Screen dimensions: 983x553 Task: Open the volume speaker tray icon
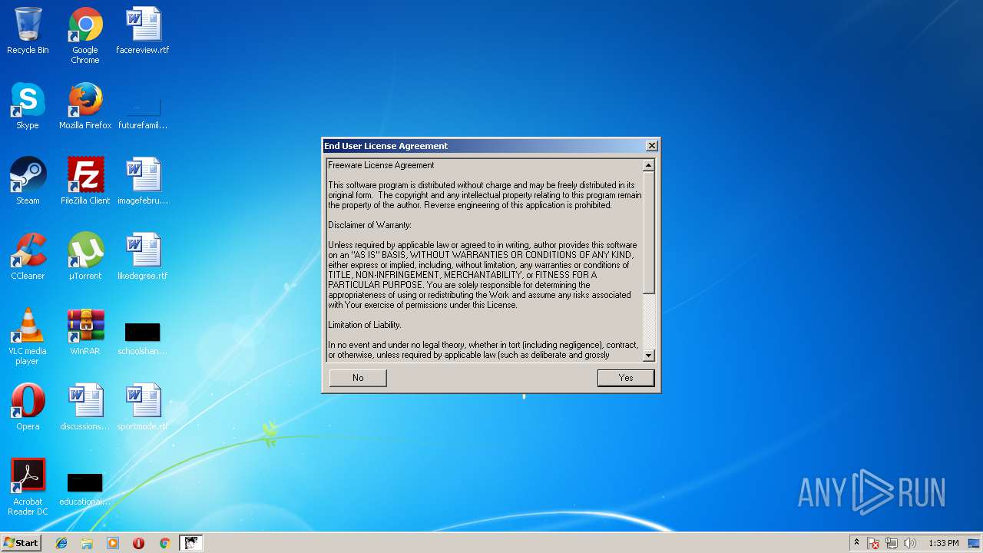(x=910, y=543)
